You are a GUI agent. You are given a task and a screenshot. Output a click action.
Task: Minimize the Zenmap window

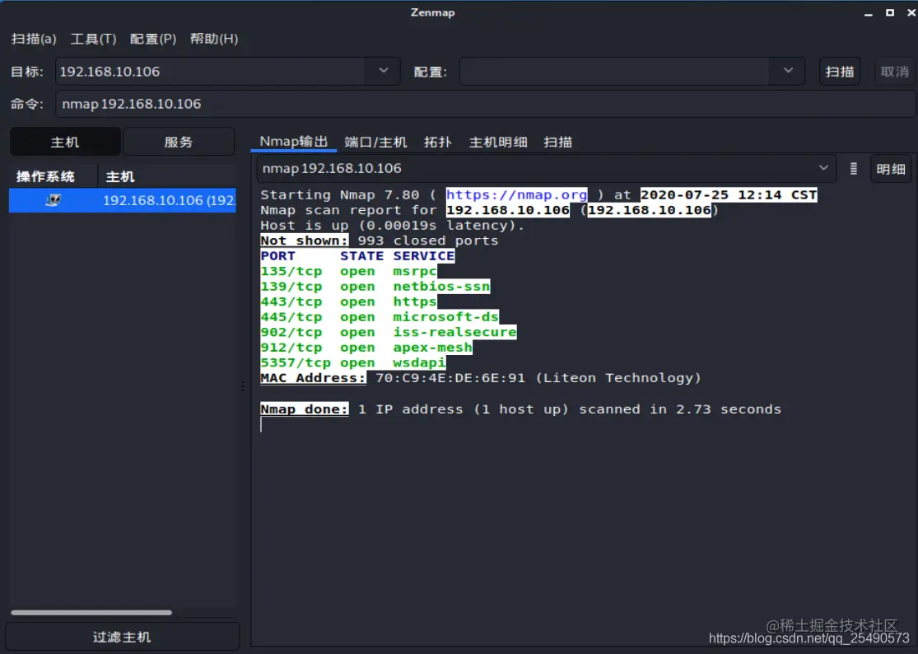[869, 13]
